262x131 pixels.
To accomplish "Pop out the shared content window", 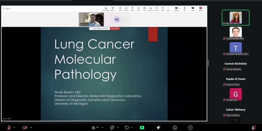I will [x=113, y=9].
